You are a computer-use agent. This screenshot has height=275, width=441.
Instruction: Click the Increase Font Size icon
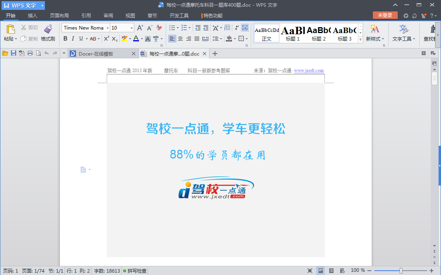tap(139, 28)
